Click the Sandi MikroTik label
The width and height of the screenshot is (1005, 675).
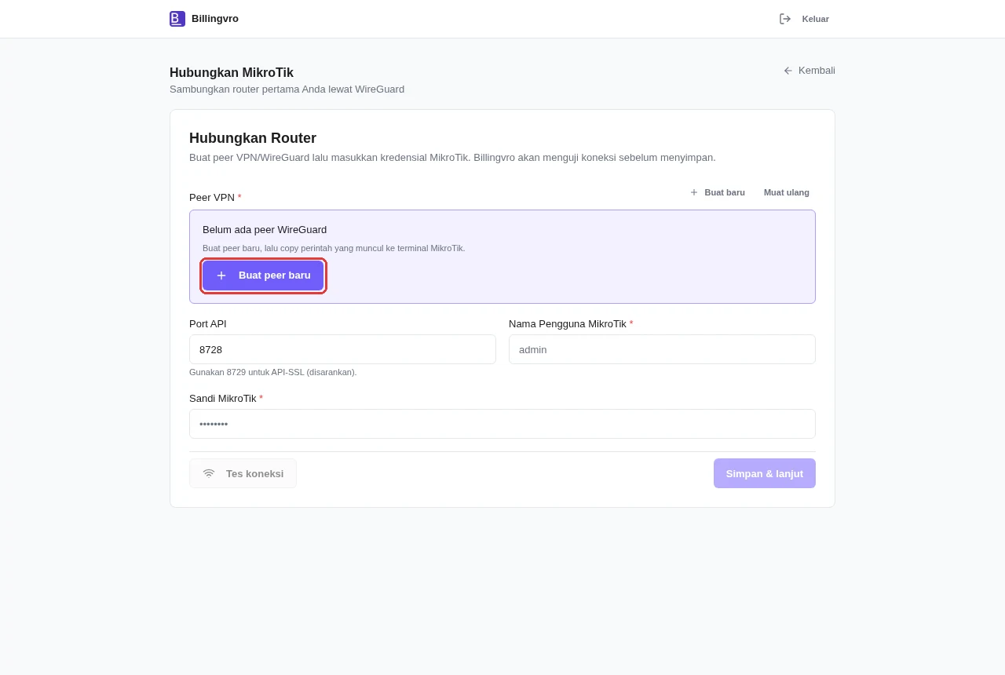click(x=226, y=399)
